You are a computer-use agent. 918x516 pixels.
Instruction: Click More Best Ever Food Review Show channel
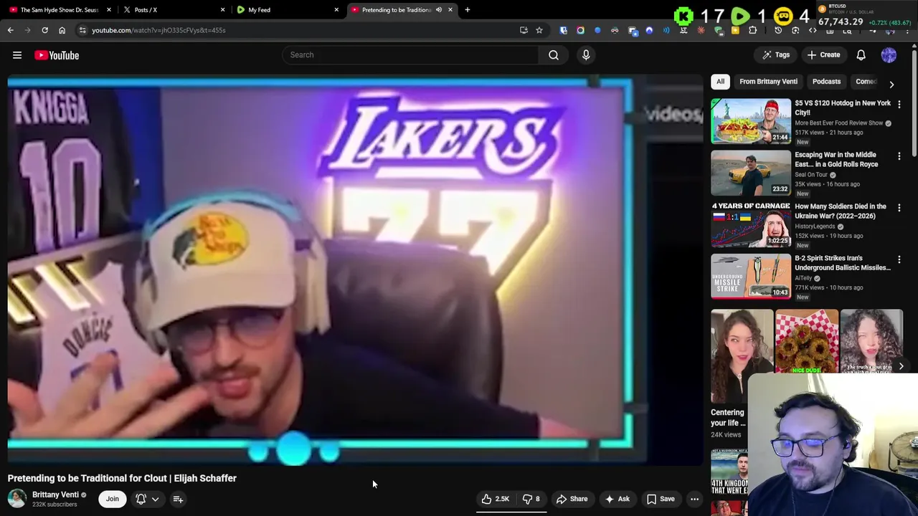[x=838, y=123]
